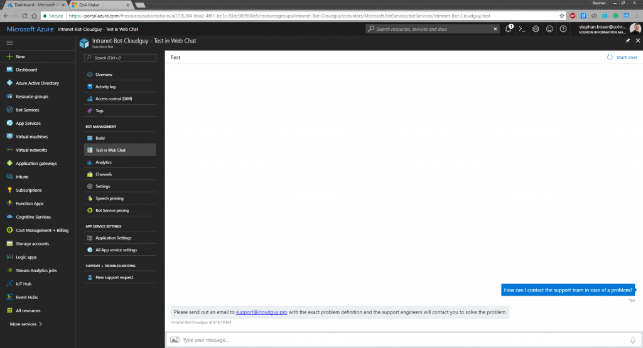This screenshot has height=348, width=643.
Task: Click the upload image icon in chat
Action: (x=175, y=340)
